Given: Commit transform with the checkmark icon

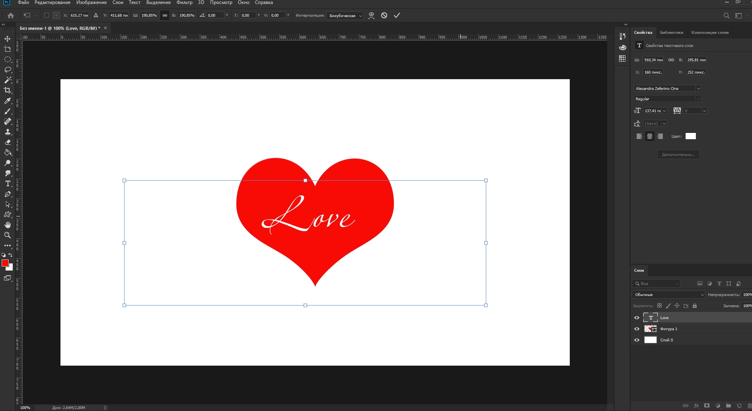Looking at the screenshot, I should point(397,16).
